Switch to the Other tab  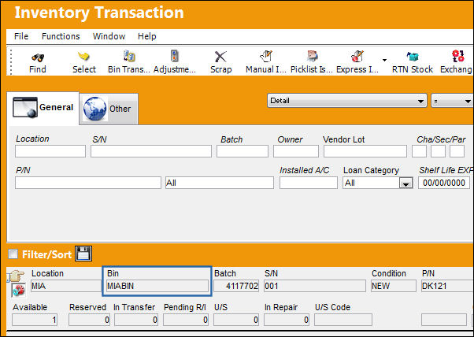[x=109, y=109]
